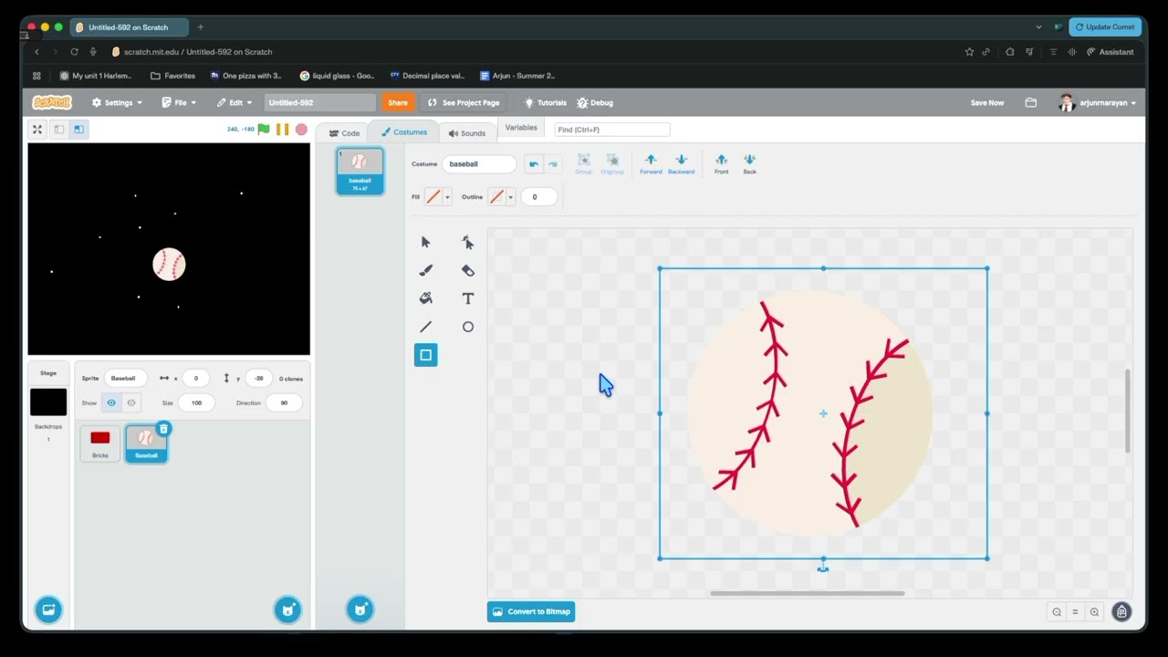Select the Circle tool
1168x657 pixels.
point(468,327)
